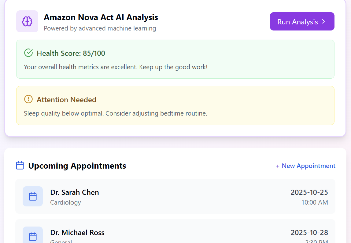Click Dr. Sarah Chen's calendar icon
Viewport: 351px width, 243px height.
pyautogui.click(x=33, y=196)
